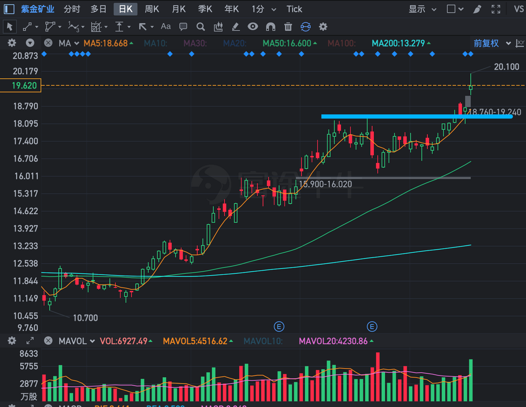This screenshot has height=407, width=526.
Task: Toggle the MAVOL10 volume average line
Action: click(x=263, y=341)
